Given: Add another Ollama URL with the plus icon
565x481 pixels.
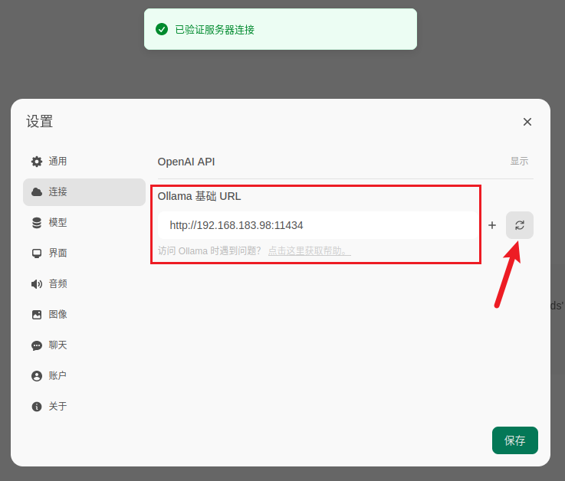Looking at the screenshot, I should 492,225.
